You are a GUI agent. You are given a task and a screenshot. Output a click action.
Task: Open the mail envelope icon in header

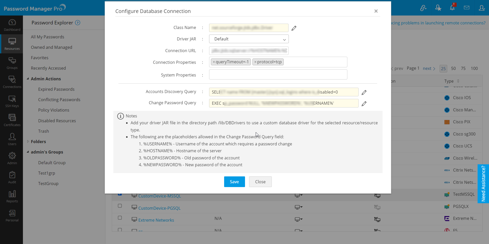[467, 8]
